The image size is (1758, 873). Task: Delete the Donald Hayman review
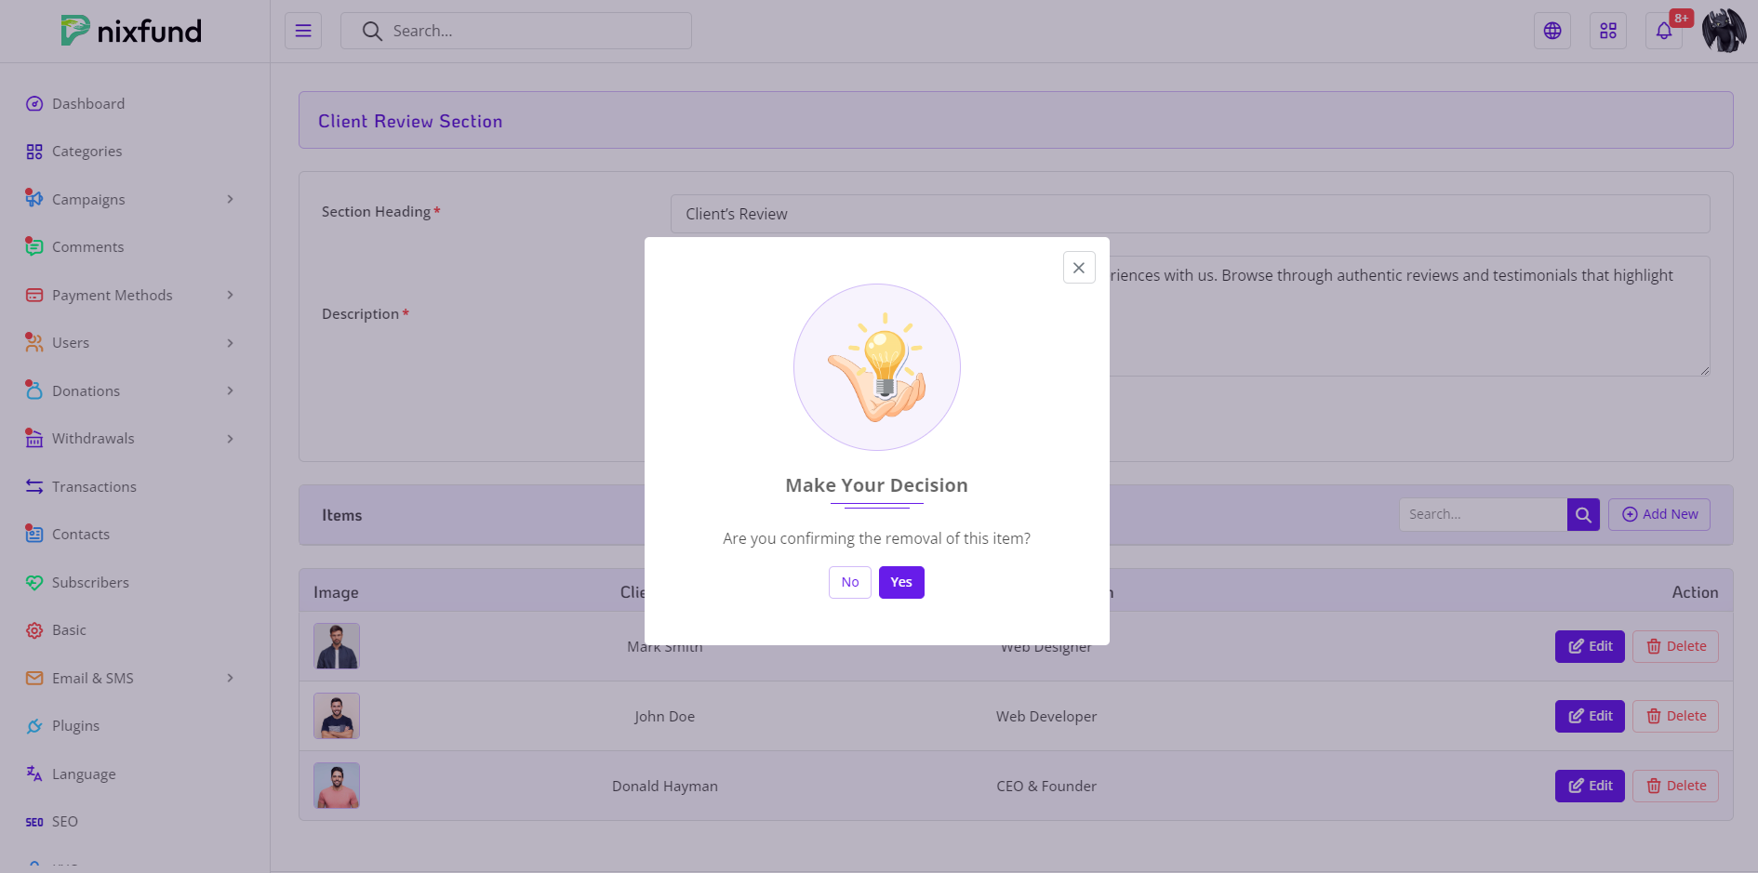click(x=1675, y=787)
